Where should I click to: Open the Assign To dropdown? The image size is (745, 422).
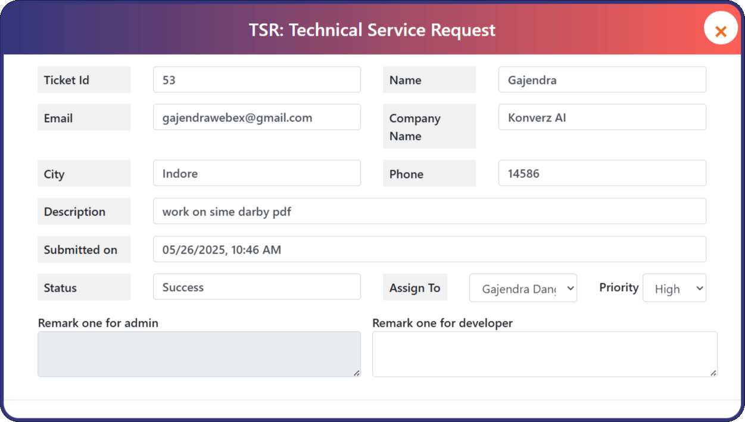[x=523, y=289]
